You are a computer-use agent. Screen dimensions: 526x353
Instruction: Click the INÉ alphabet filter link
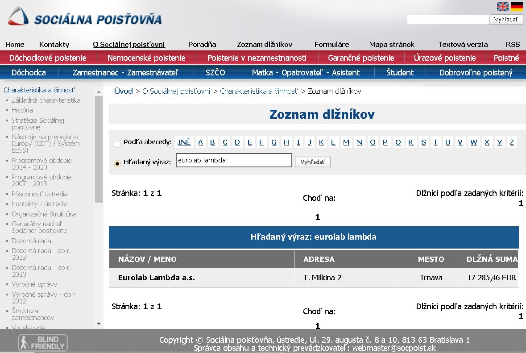point(184,142)
